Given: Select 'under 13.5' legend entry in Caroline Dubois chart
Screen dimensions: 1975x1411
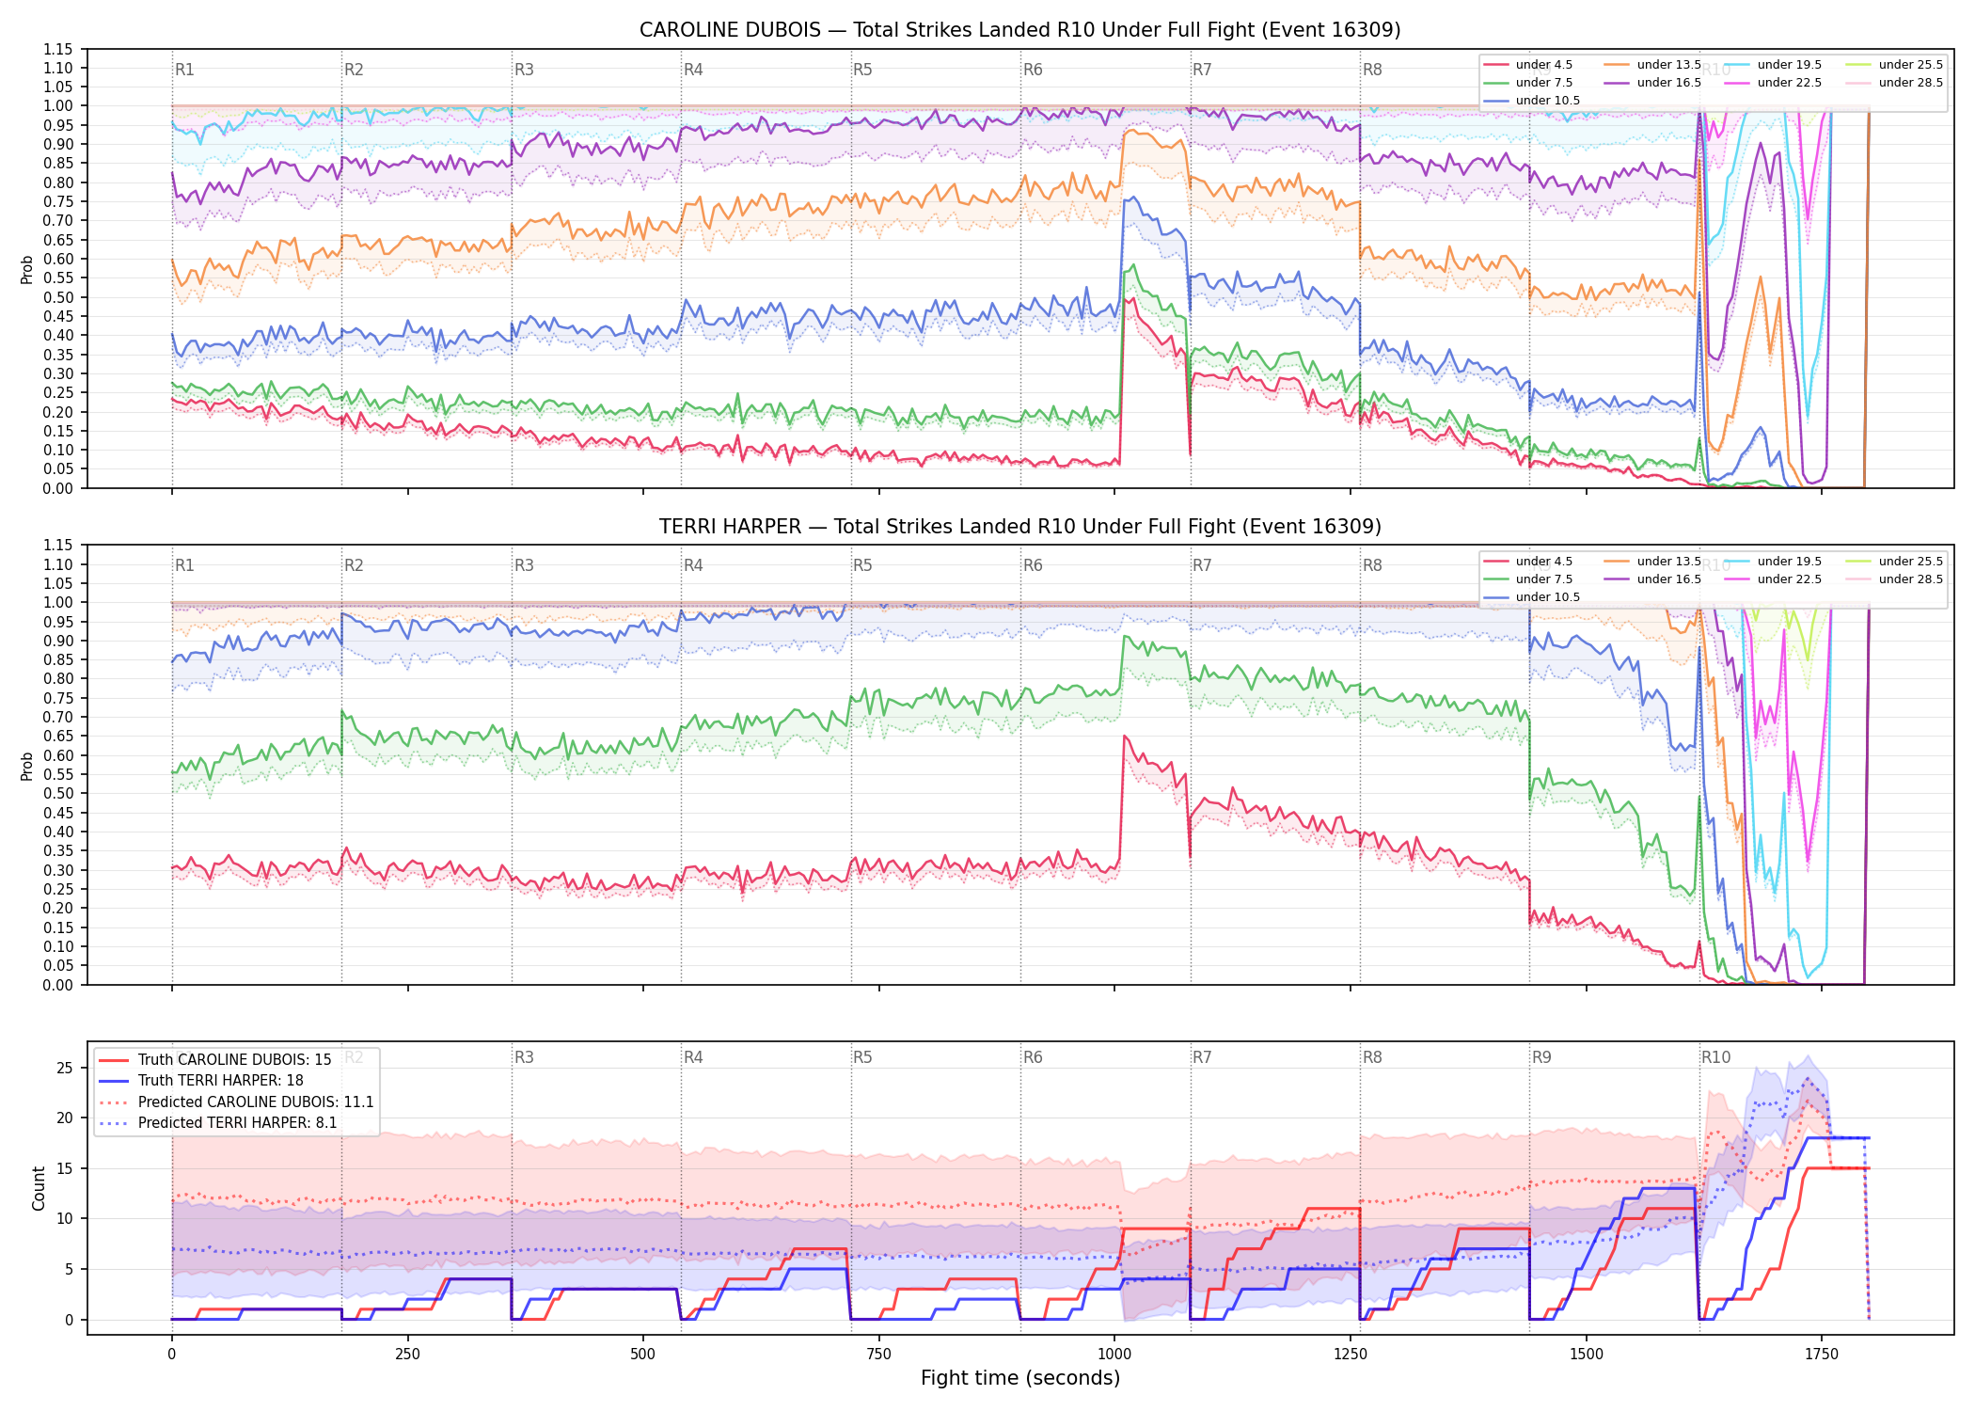Looking at the screenshot, I should coord(1653,65).
